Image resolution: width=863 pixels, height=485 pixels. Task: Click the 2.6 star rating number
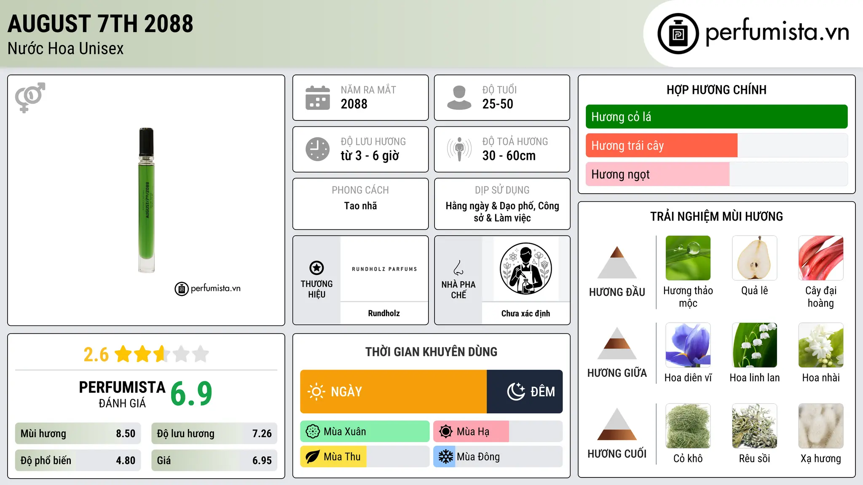[x=96, y=354]
